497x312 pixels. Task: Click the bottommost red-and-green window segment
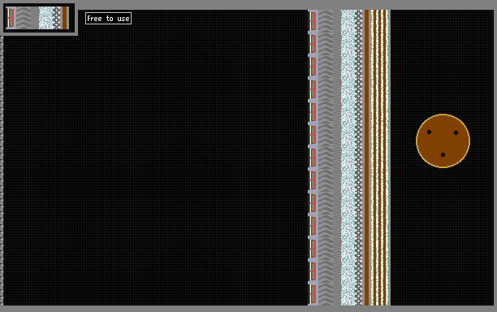point(313,294)
